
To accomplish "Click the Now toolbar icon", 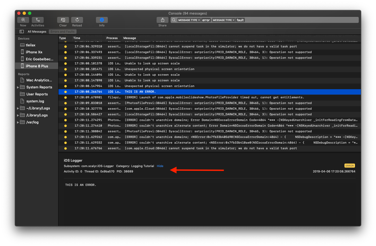I will tap(23, 20).
